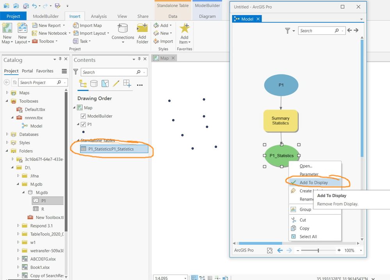Choose Open... from context menu

point(315,166)
